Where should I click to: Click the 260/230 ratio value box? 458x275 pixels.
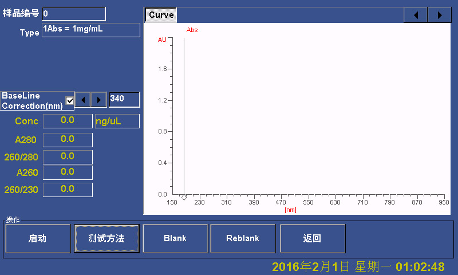[x=68, y=190]
